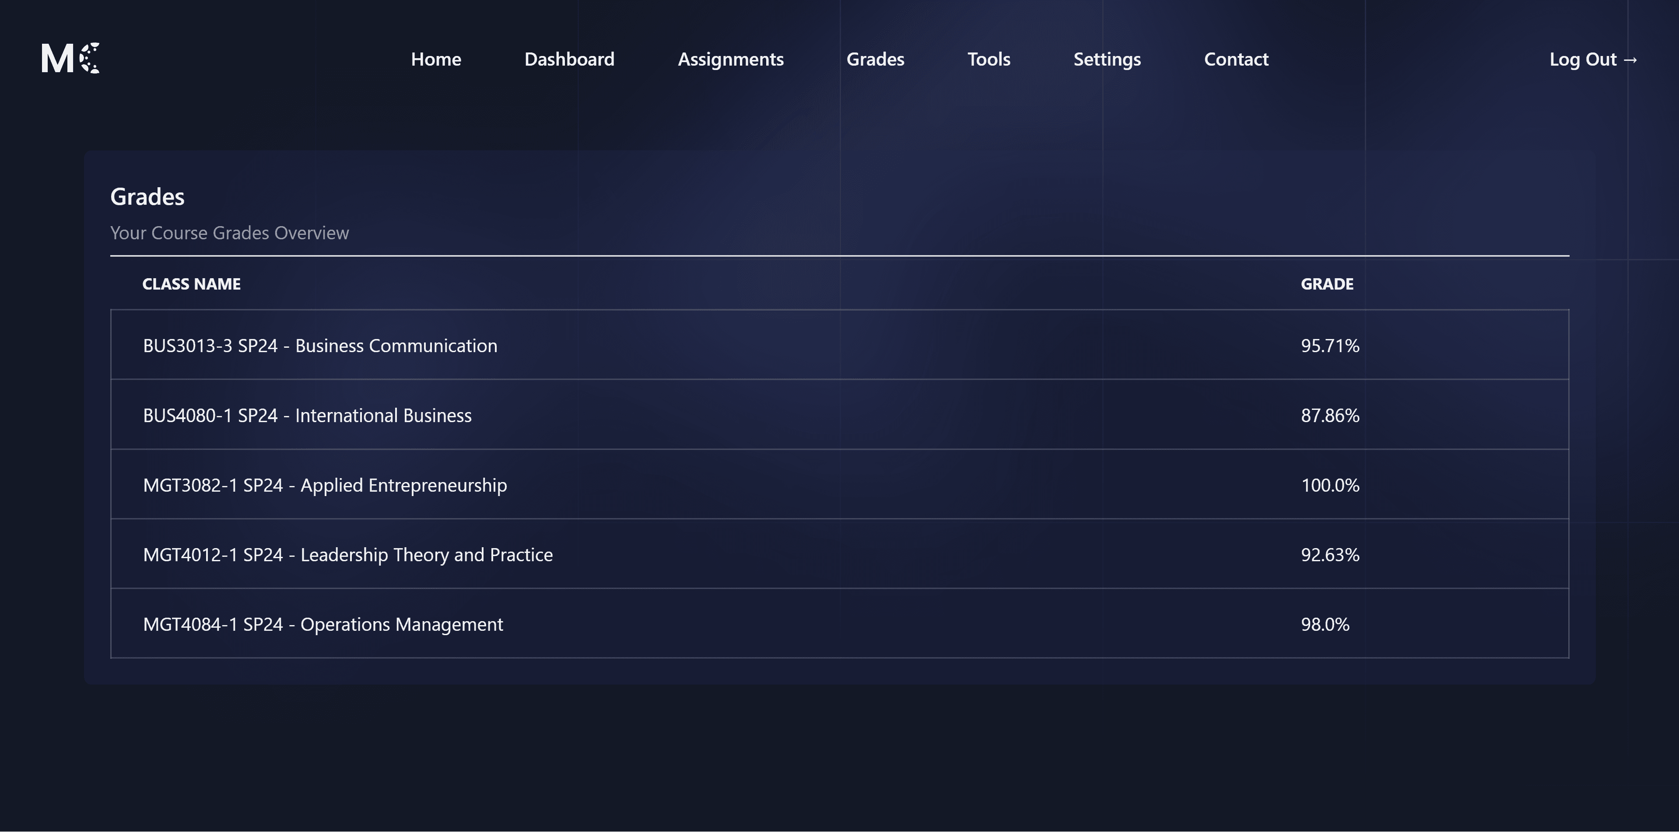Viewport: 1679px width, 832px height.
Task: Click the Log Out button
Action: pos(1594,59)
